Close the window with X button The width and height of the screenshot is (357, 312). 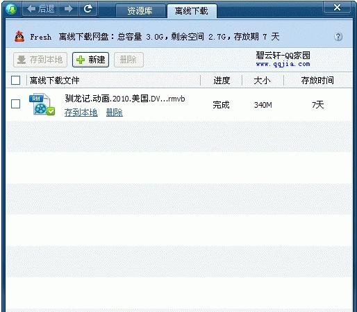[337, 8]
